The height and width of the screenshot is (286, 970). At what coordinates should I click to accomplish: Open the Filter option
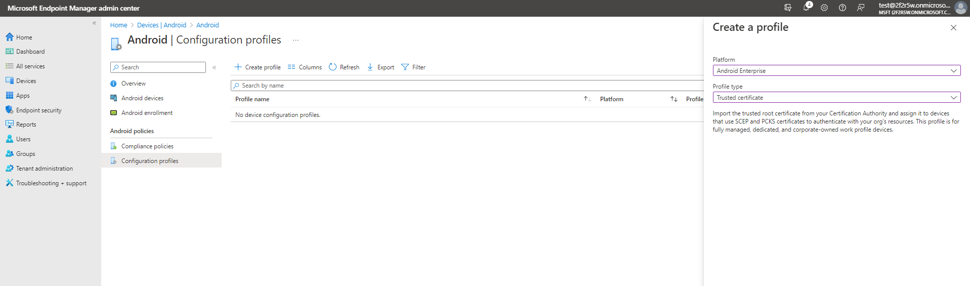click(413, 67)
